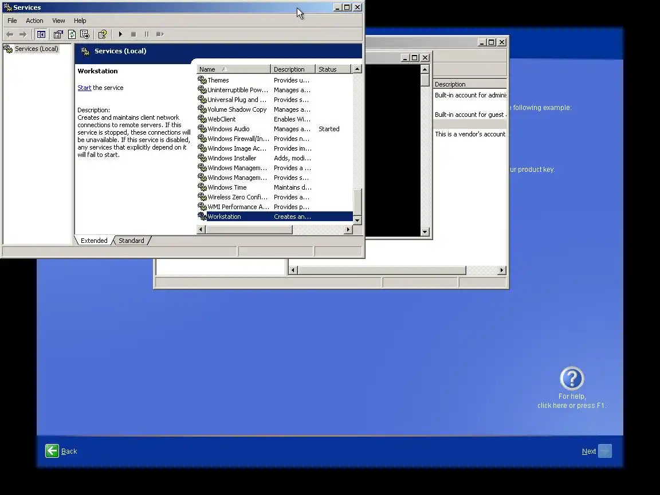Screen dimensions: 660x495
Task: Click the Restart Service toolbar button
Action: point(160,34)
